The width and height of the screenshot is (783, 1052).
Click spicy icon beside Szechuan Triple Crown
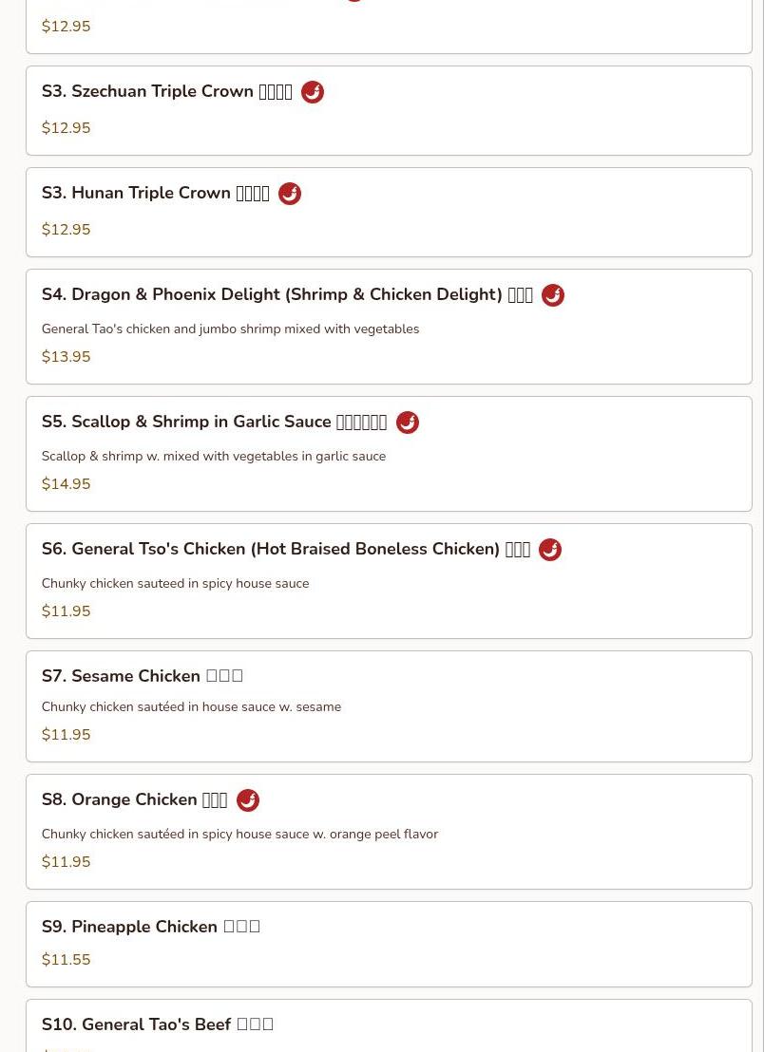tap(313, 92)
